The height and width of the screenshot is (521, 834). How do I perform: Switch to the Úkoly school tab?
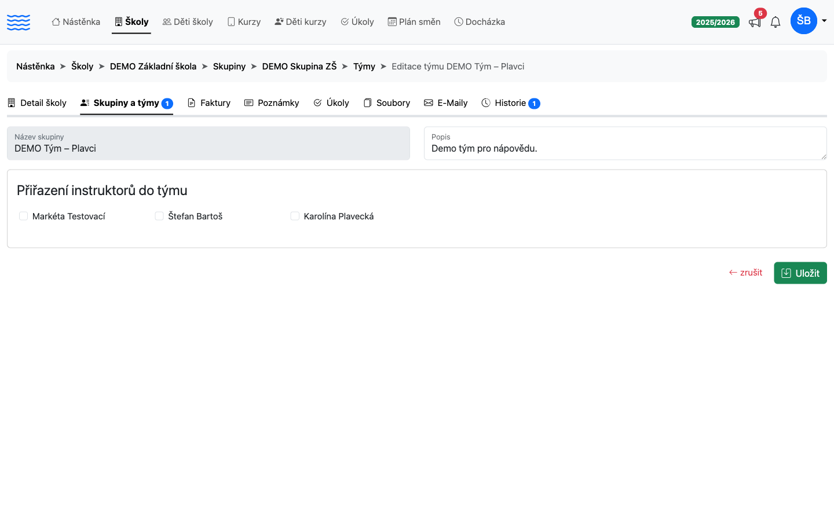click(331, 103)
